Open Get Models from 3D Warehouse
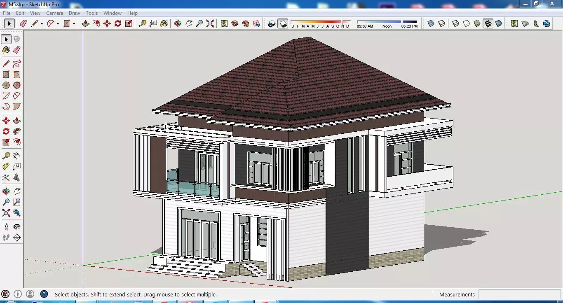Viewport: 563px width, 303px height. coord(235,23)
